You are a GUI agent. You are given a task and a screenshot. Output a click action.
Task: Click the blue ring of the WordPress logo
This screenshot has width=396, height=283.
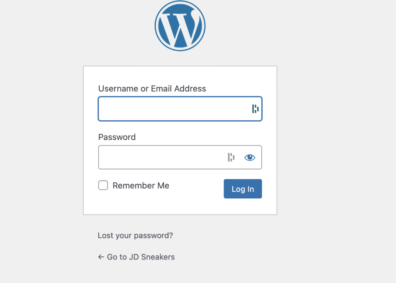coord(156,26)
